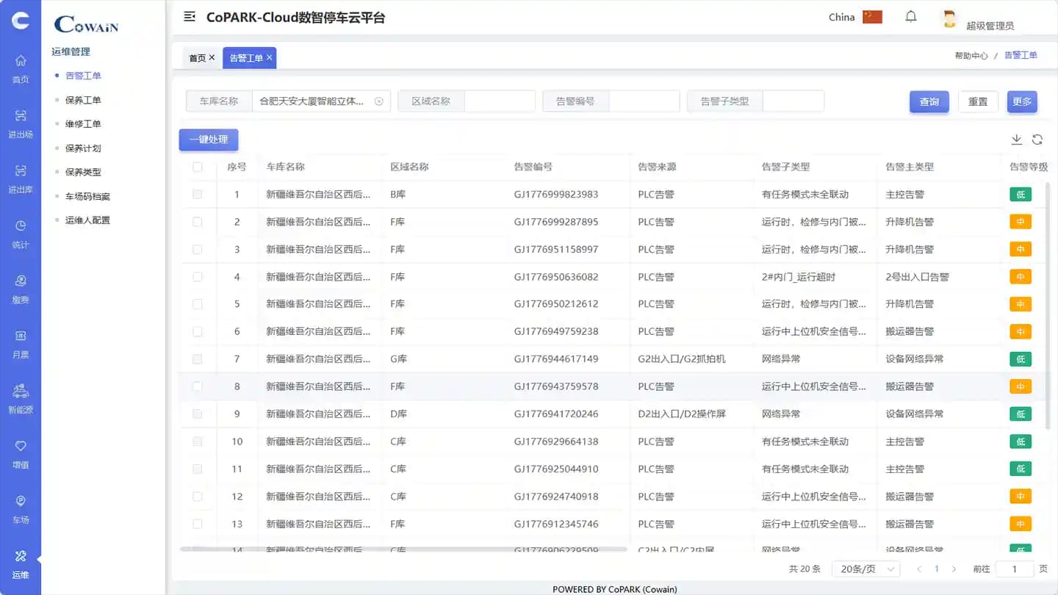The image size is (1058, 595).
Task: Clear the 车库名称 field with x icon
Action: click(x=379, y=101)
